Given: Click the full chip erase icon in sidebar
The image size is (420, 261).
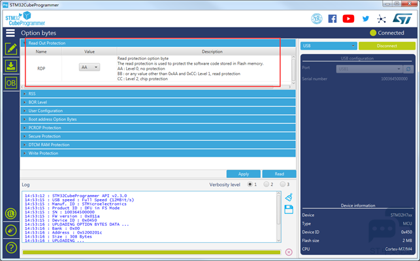Looking at the screenshot, I should pos(10,230).
